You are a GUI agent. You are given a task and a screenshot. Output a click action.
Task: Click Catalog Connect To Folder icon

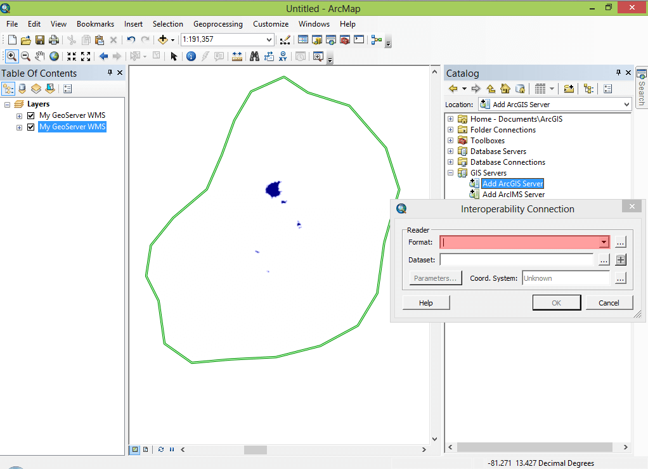tap(569, 89)
